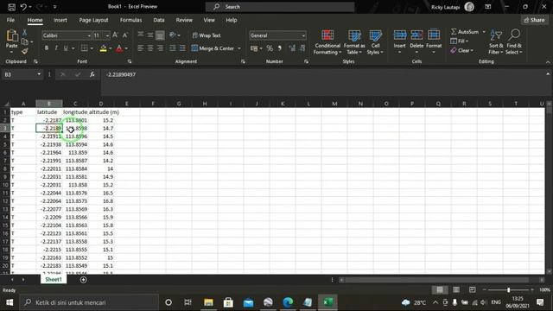Click the Comma Style icon

(x=280, y=48)
